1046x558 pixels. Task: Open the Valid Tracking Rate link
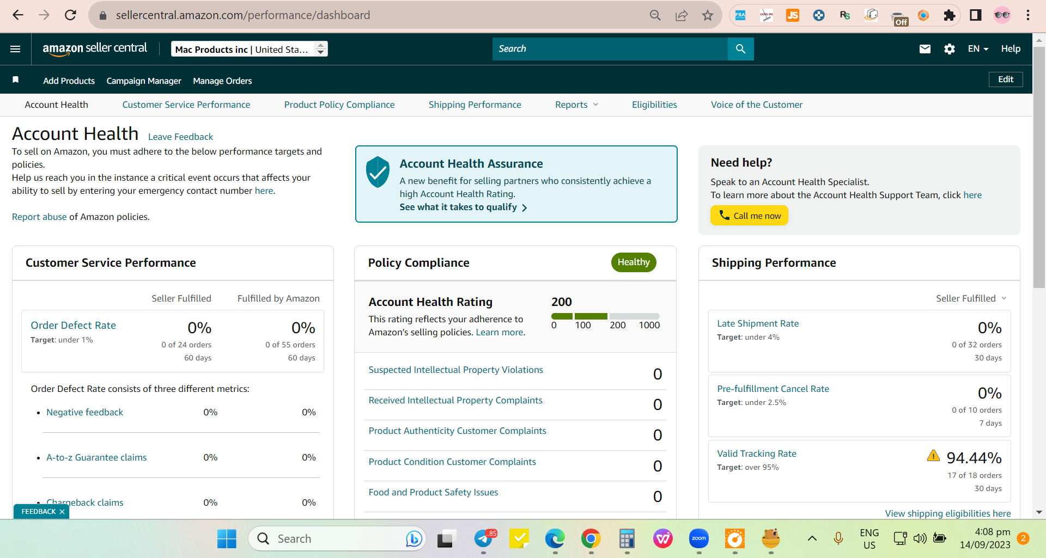click(757, 453)
